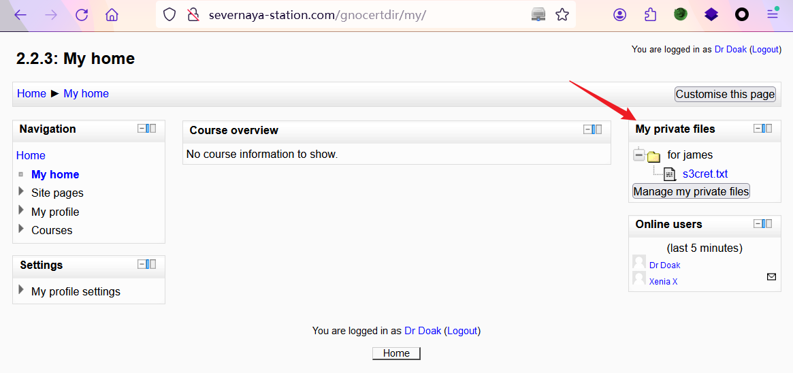Open the browser extensions puzzle icon

click(x=650, y=14)
